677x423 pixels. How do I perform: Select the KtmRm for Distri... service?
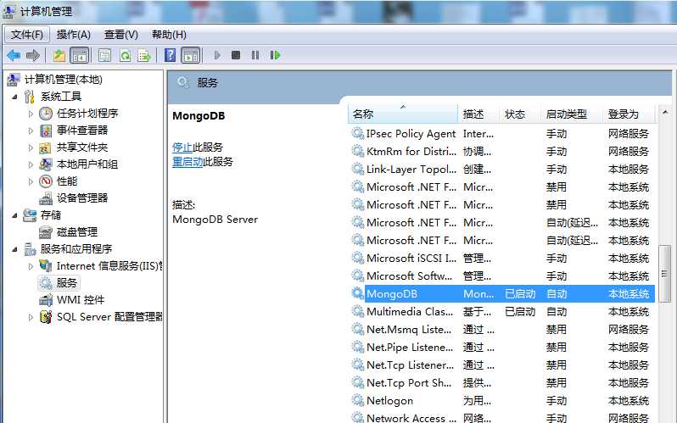tap(501, 152)
